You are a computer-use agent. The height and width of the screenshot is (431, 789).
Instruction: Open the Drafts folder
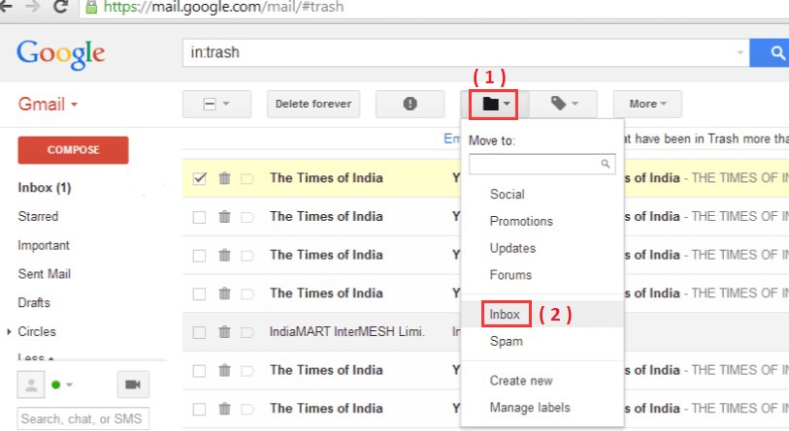34,303
